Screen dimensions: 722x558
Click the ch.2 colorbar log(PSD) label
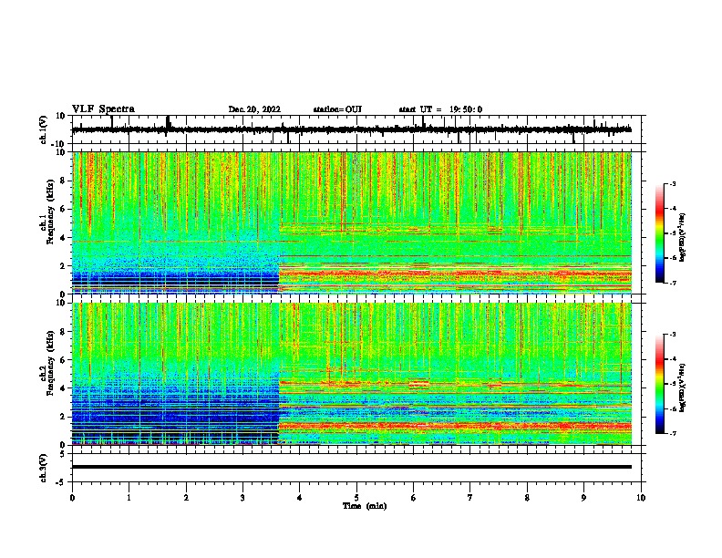point(683,387)
